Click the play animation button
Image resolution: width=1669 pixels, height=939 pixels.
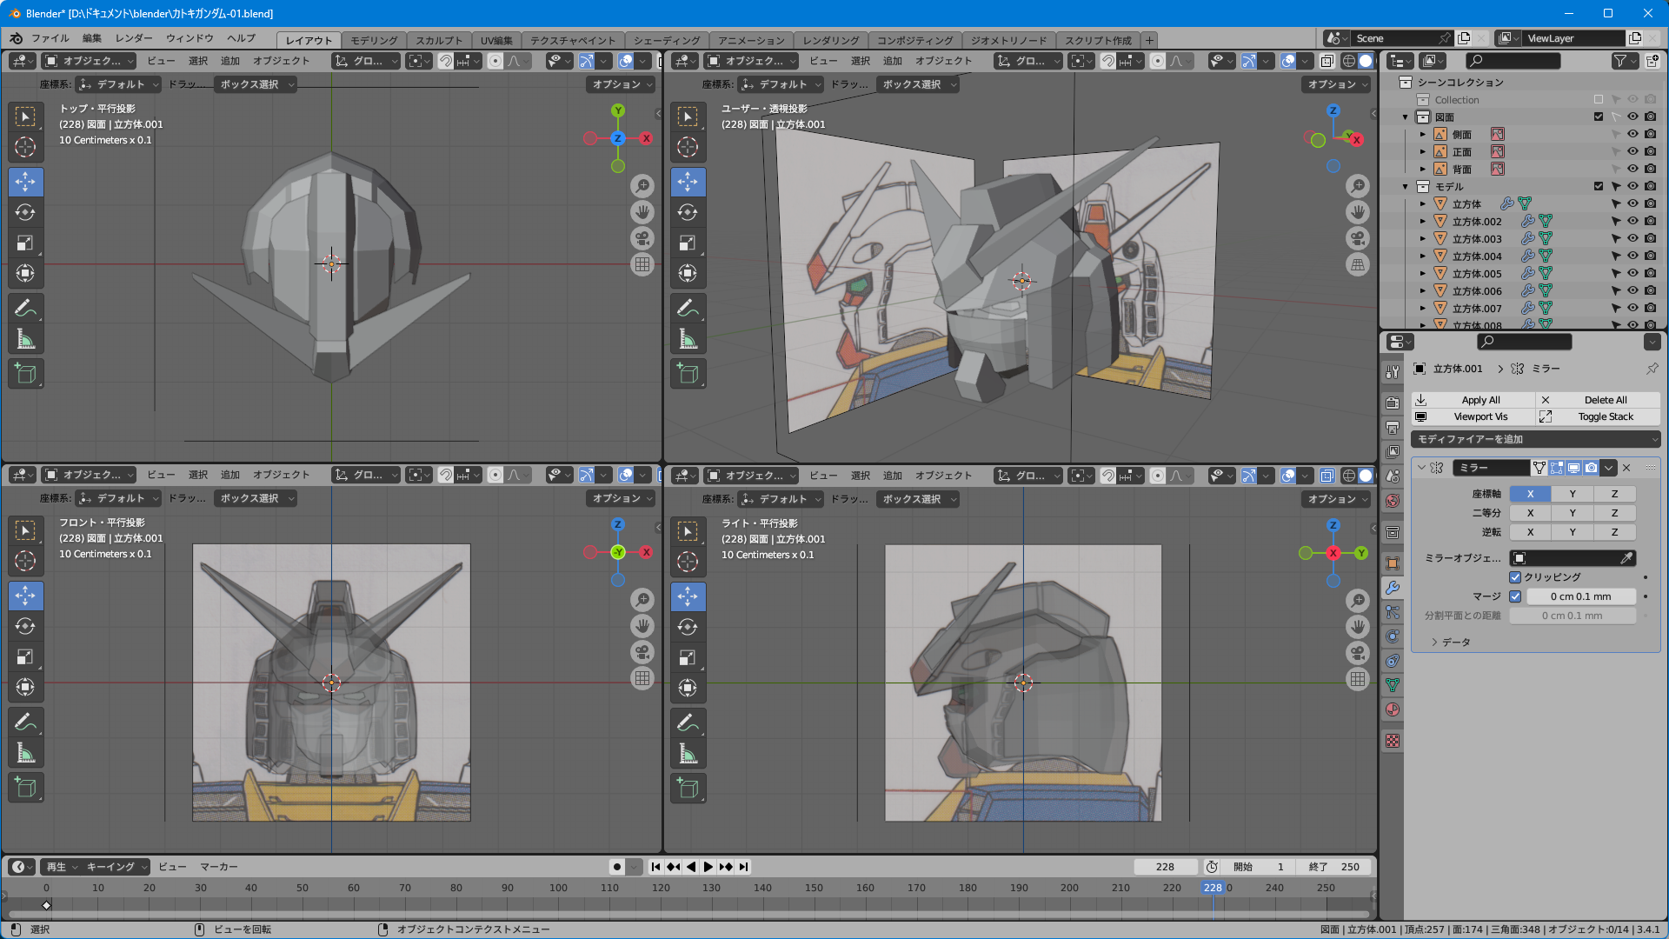point(708,867)
